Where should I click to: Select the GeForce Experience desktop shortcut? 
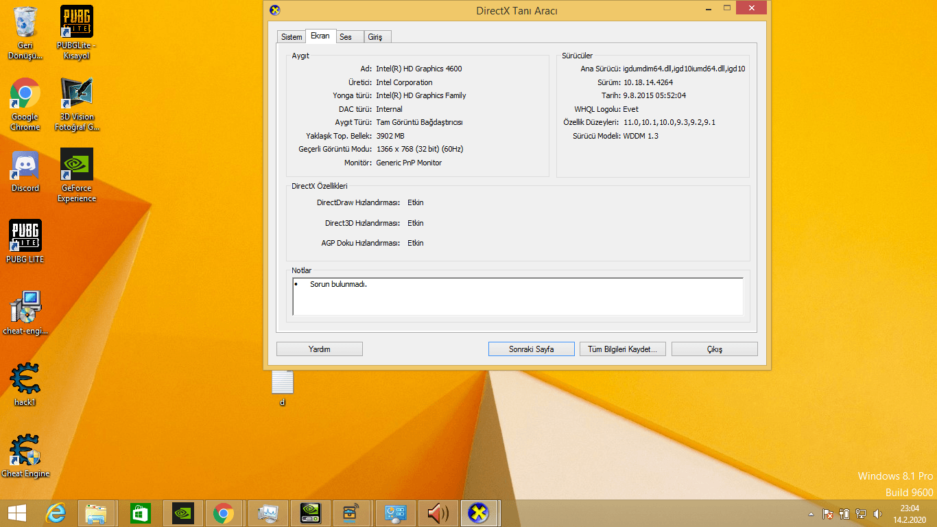click(x=77, y=175)
